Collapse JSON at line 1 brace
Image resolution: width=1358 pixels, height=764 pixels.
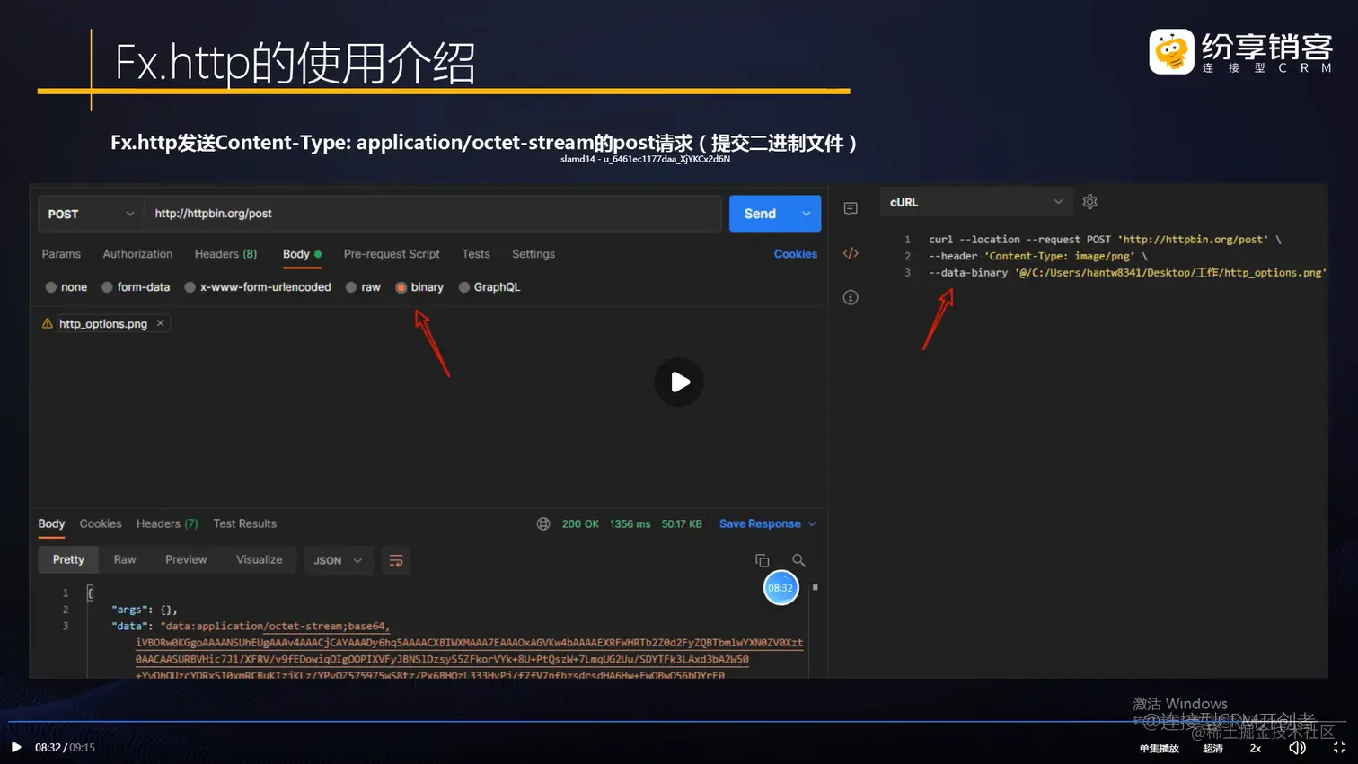click(90, 593)
